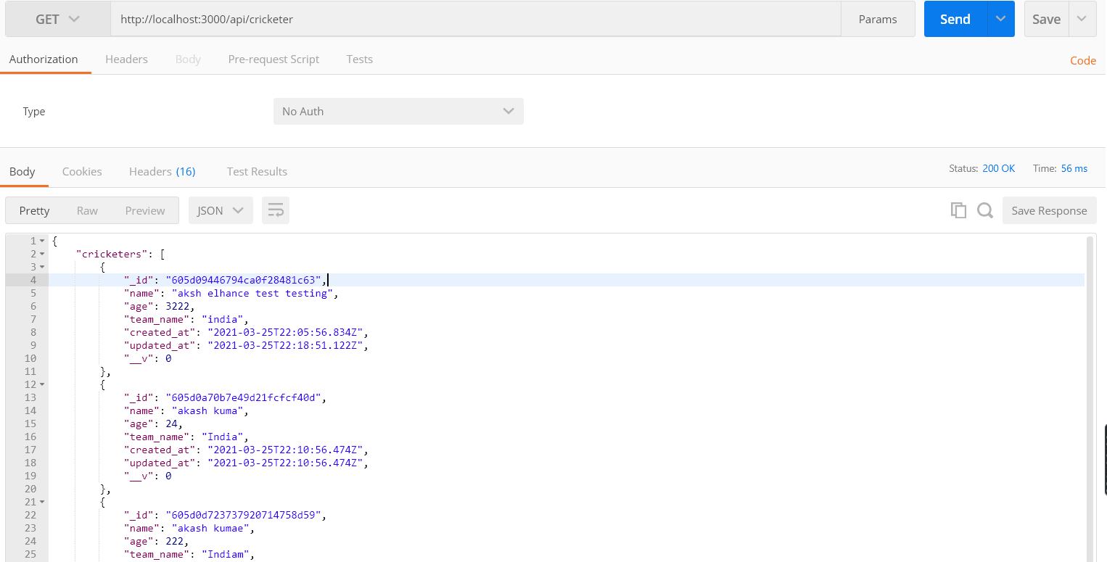Screen dimensions: 1107x562
Task: Send the request
Action: pyautogui.click(x=955, y=20)
